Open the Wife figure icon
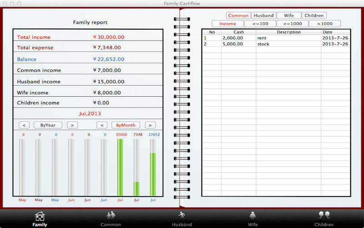This screenshot has height=228, width=364. 253,216
